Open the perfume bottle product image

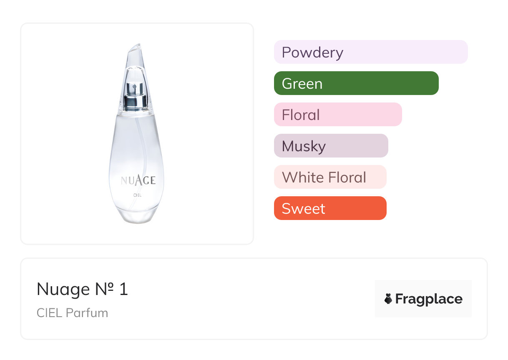[137, 134]
